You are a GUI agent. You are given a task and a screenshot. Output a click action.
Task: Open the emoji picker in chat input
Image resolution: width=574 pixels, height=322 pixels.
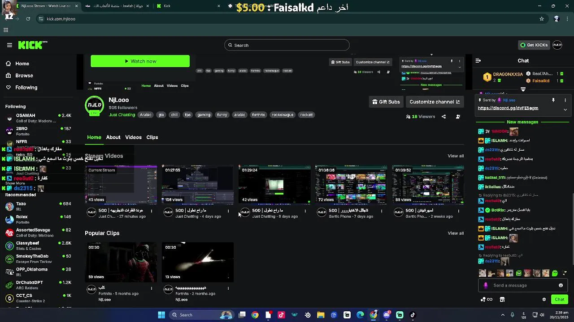pos(561,285)
